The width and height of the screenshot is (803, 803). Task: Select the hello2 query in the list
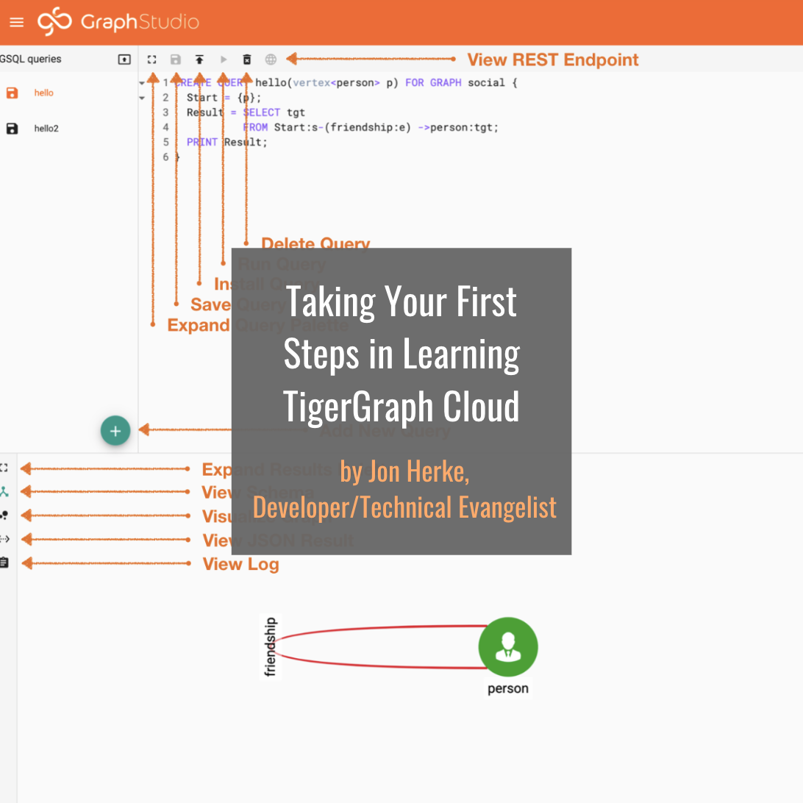tap(46, 129)
